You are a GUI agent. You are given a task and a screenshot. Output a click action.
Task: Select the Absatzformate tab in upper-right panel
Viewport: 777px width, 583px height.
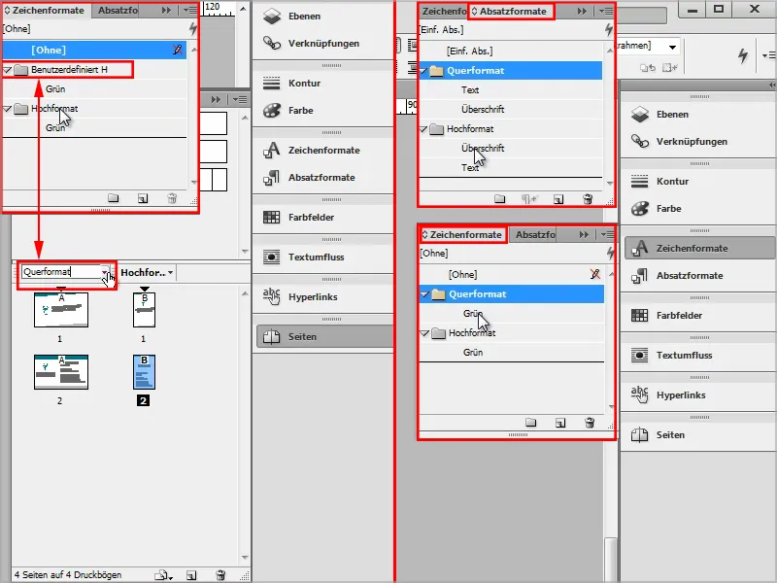click(512, 11)
